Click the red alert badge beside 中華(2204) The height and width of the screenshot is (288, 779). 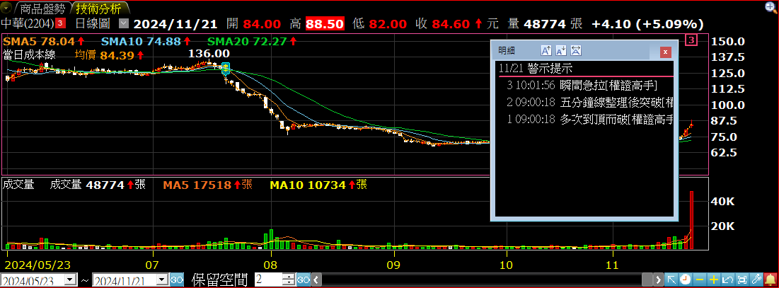(60, 23)
